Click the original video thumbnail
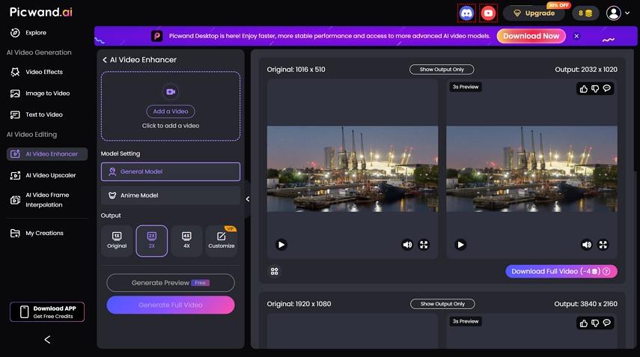The width and height of the screenshot is (640, 357). pyautogui.click(x=353, y=169)
